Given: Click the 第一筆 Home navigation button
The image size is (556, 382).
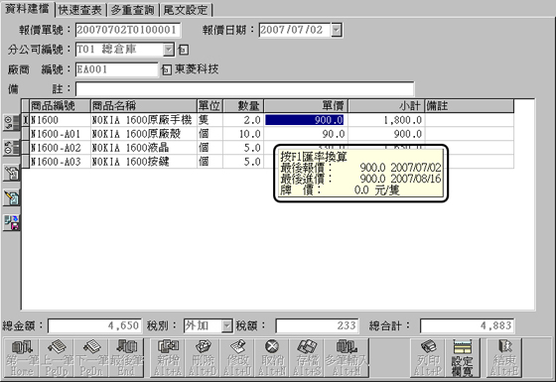Looking at the screenshot, I should point(22,358).
